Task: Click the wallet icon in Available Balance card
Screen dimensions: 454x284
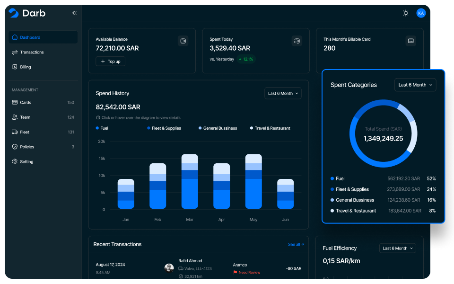Action: [x=183, y=41]
